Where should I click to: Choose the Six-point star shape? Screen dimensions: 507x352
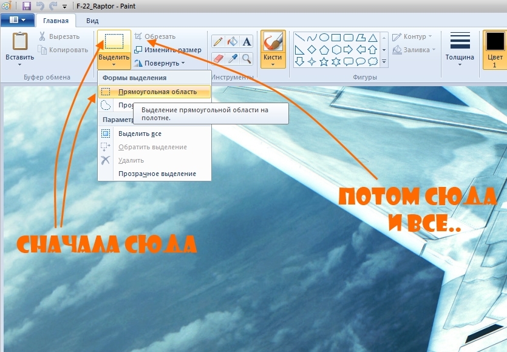pos(336,61)
